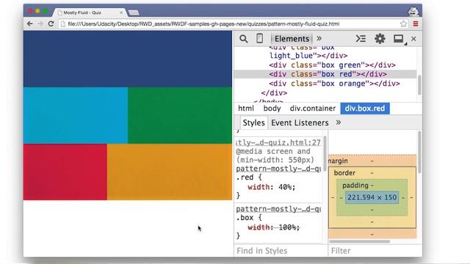470x264 pixels.
Task: Select the div class box orange node
Action: (334, 84)
